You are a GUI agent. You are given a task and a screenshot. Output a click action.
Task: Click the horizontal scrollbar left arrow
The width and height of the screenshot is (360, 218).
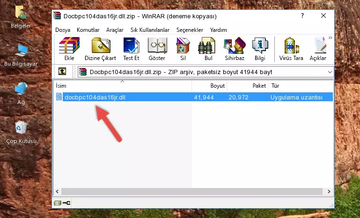pos(57,191)
